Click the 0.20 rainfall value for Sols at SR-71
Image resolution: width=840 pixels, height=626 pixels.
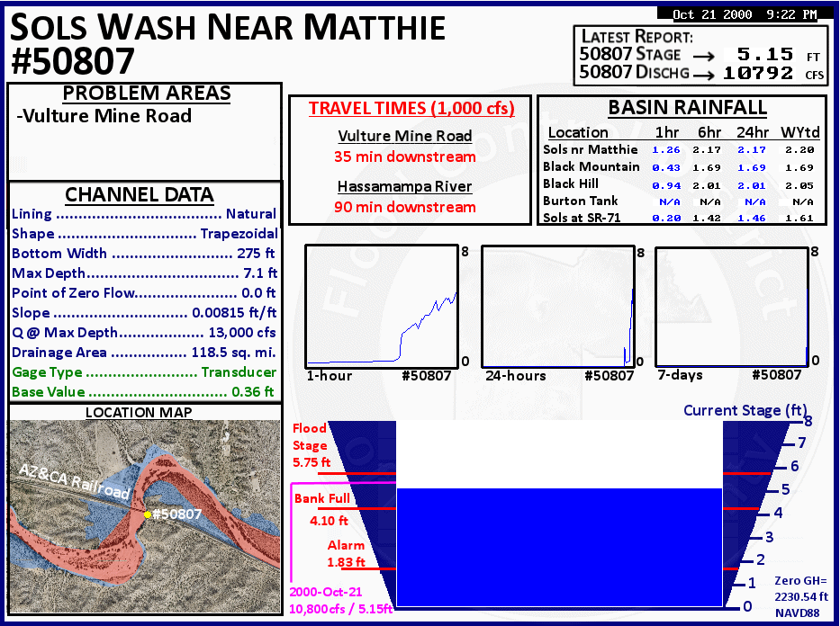(666, 219)
